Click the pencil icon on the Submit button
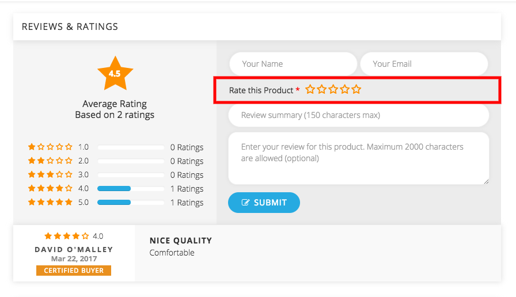 pos(245,203)
